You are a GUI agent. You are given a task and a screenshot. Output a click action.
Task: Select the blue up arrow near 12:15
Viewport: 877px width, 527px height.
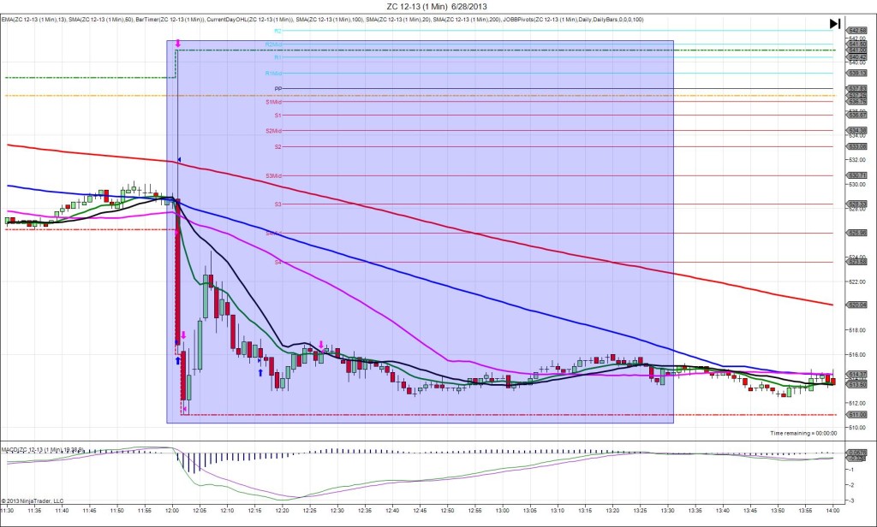[260, 371]
